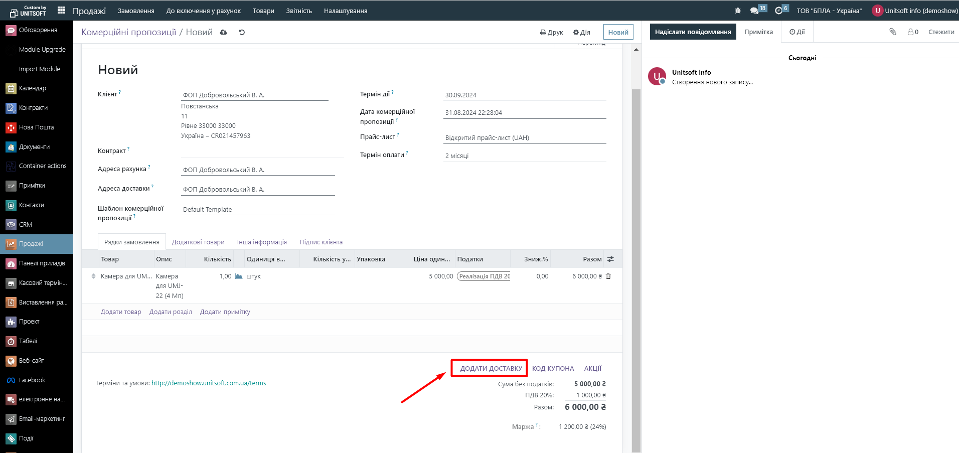
Task: Open the apps grid menu icon
Action: tap(61, 10)
